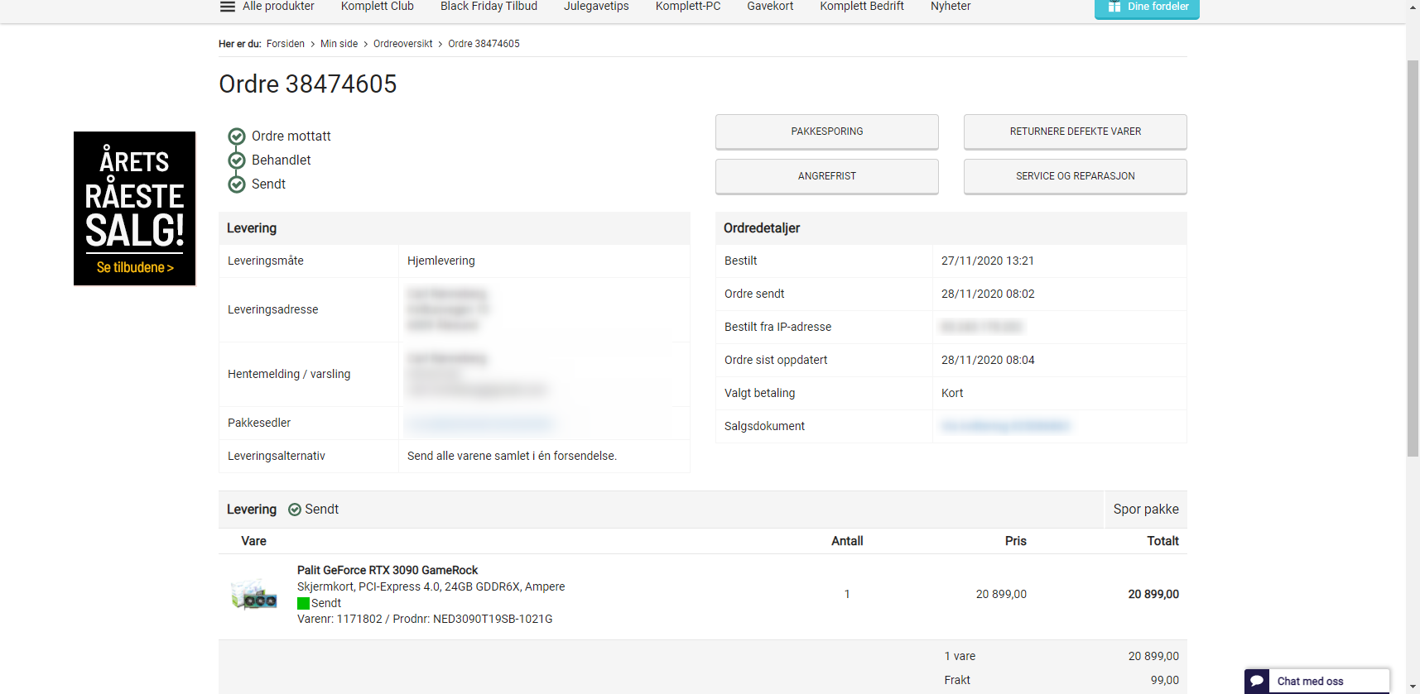Open the Julegavetips menu

[596, 7]
